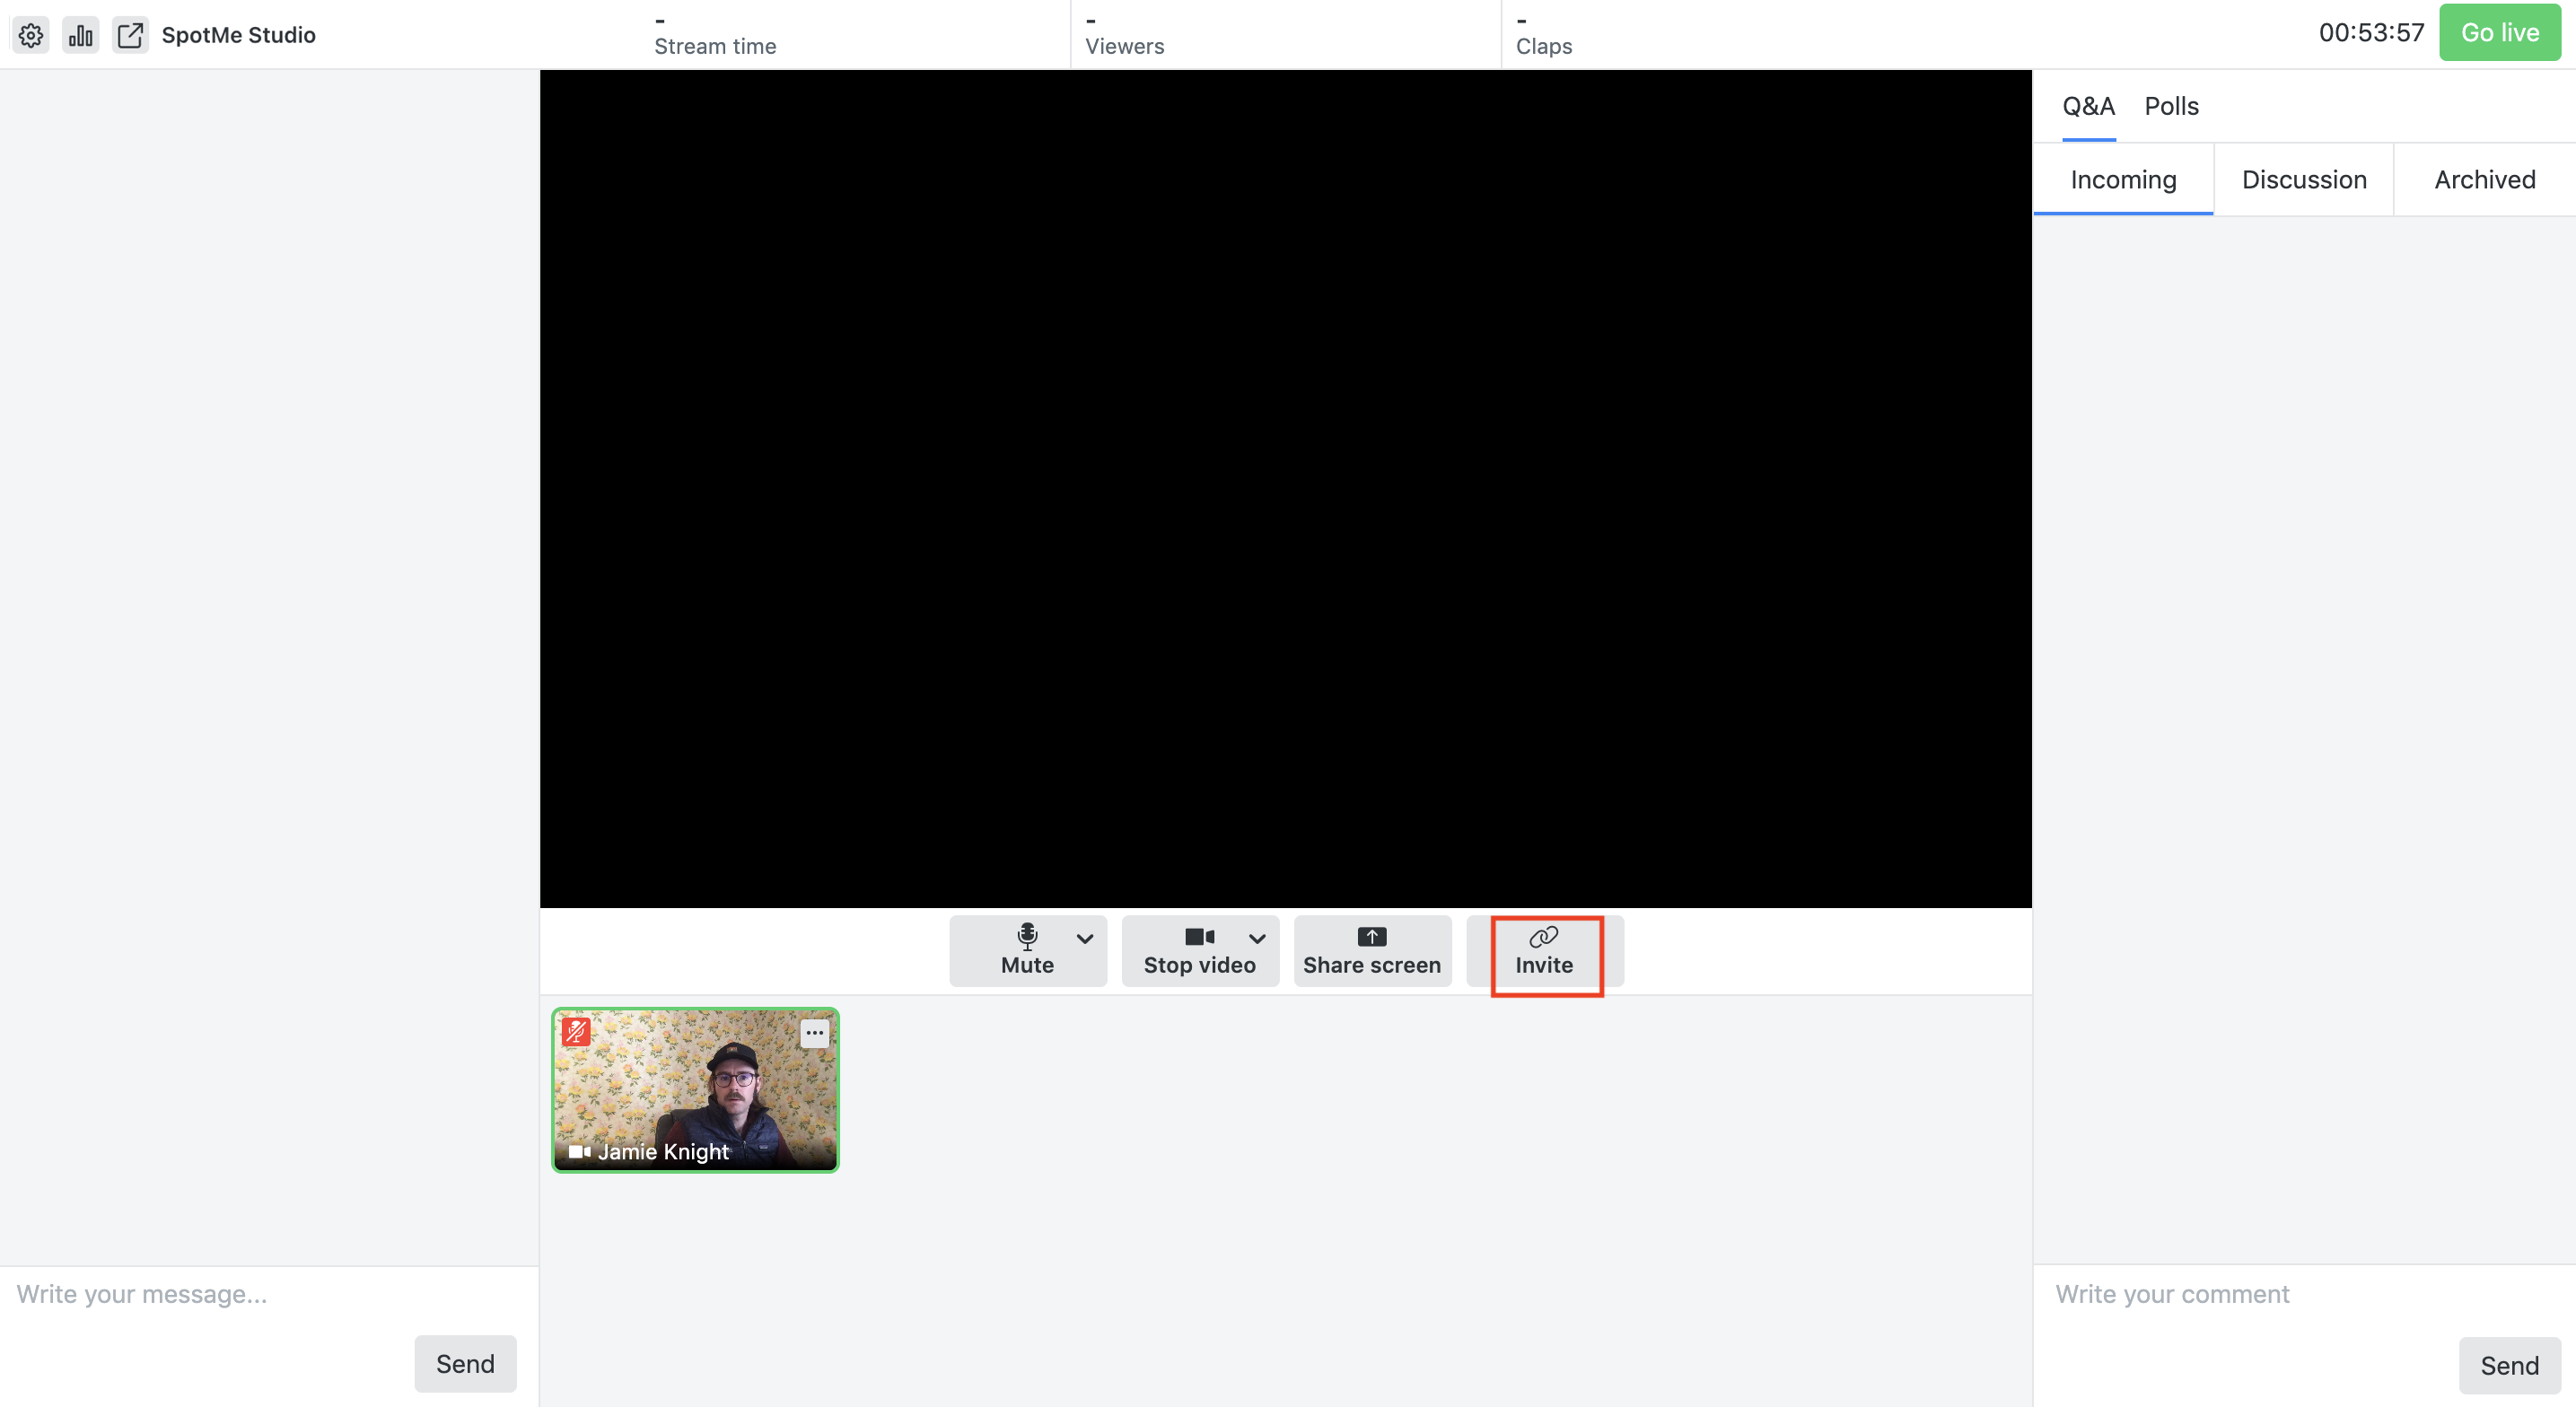Switch to the Polls tab

coord(2170,106)
